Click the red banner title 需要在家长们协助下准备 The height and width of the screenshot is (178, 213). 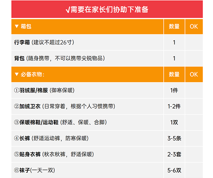(109, 10)
